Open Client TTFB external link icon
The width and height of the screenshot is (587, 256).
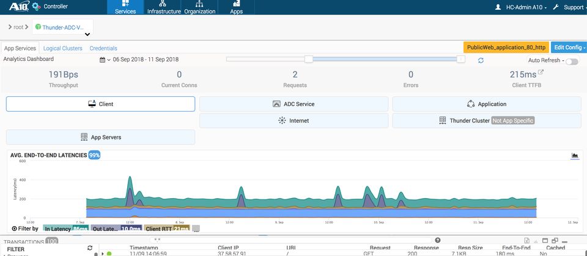[x=540, y=73]
